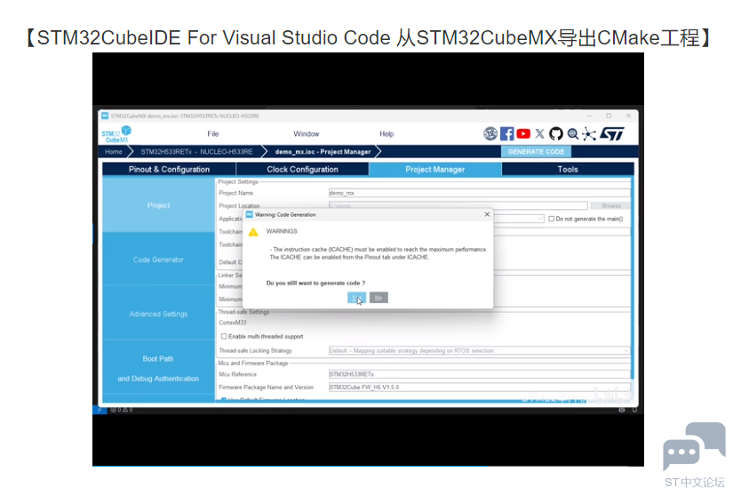Switch to Tools tab
The height and width of the screenshot is (496, 733).
[x=568, y=169]
